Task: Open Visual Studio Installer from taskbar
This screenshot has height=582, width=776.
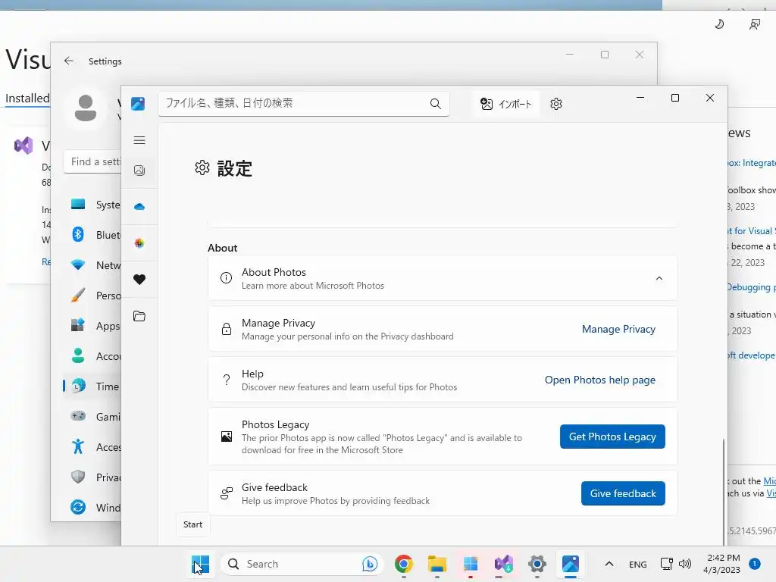Action: [x=504, y=564]
